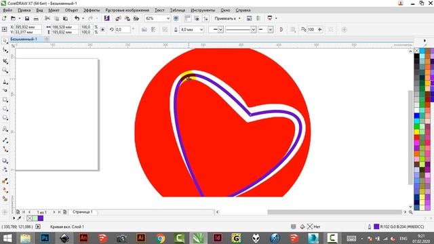This screenshot has height=244, width=434.
Task: Click the Save icon in toolbar
Action: 27,18
